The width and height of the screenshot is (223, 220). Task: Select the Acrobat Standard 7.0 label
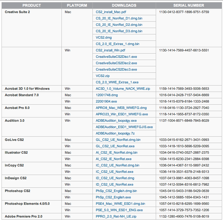click(22, 95)
